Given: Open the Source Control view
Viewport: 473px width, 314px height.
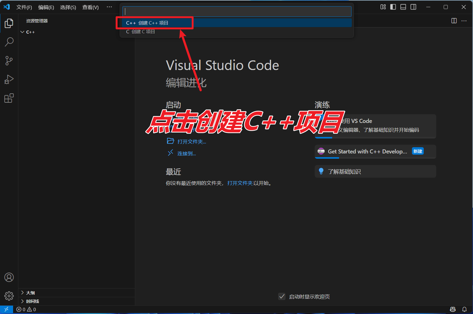Looking at the screenshot, I should click(x=9, y=61).
